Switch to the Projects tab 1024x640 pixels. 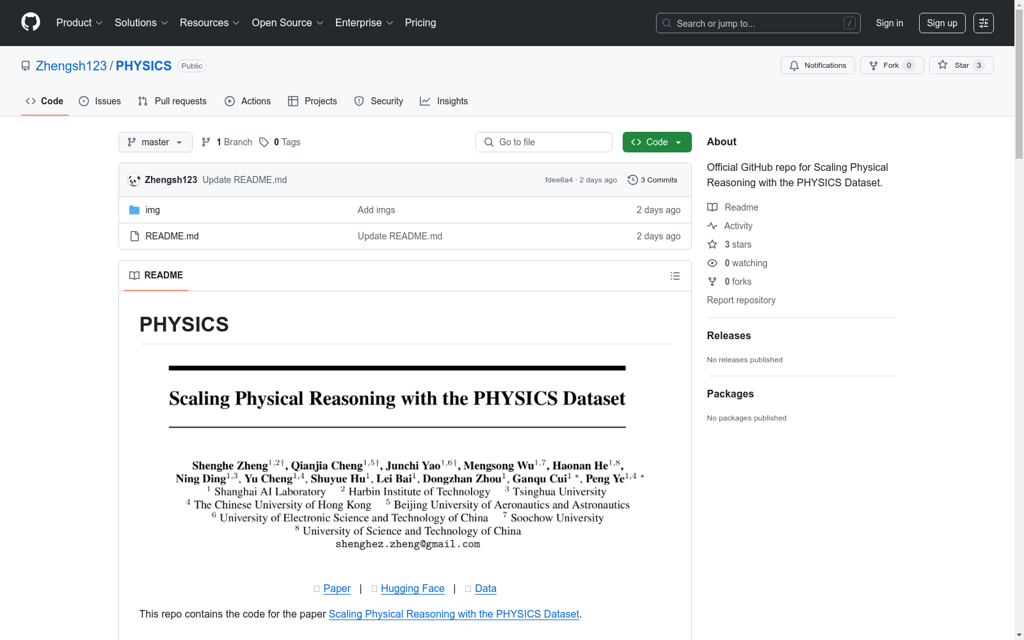(312, 101)
